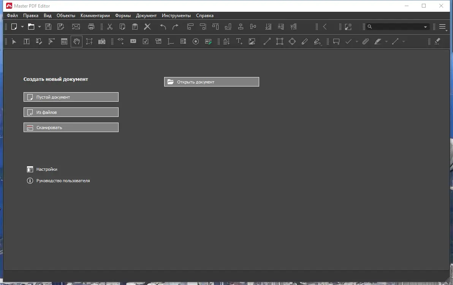Select the Snapshot camera tool
This screenshot has height=285, width=453.
[x=101, y=41]
